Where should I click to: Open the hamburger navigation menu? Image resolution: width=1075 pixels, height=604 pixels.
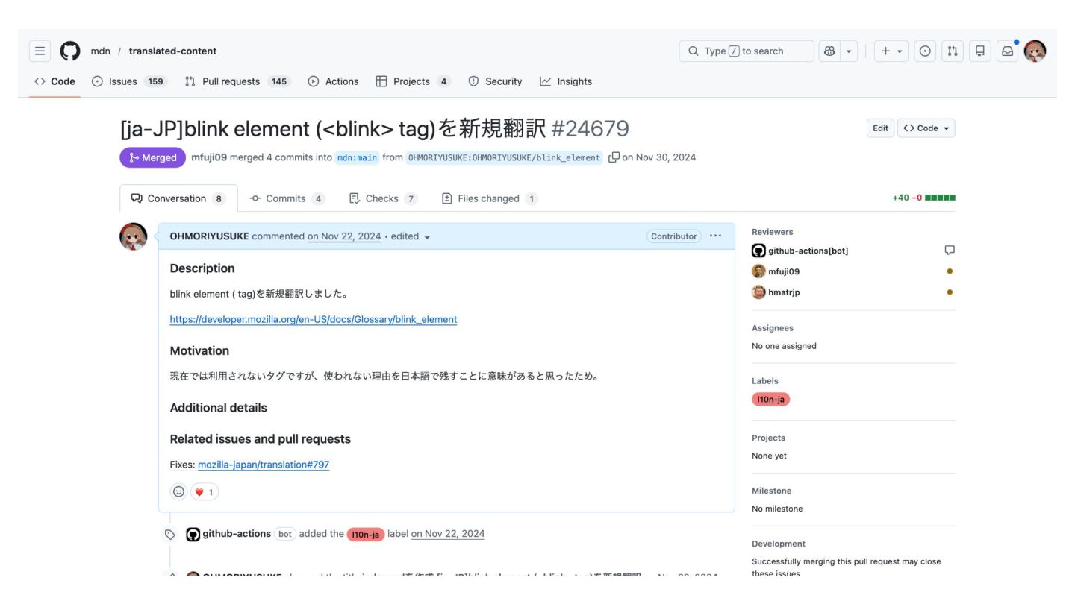click(x=40, y=51)
